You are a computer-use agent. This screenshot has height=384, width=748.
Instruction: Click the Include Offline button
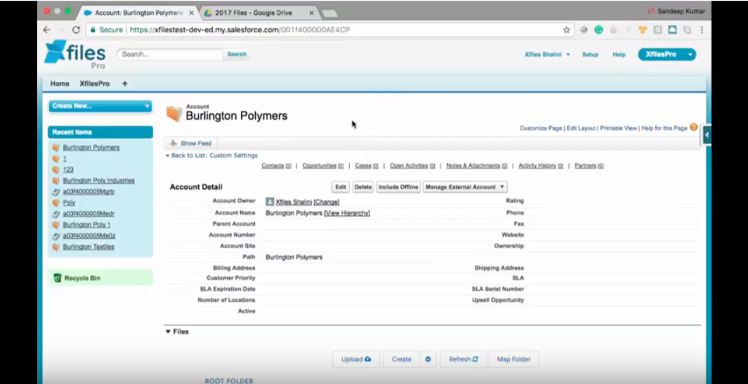398,187
